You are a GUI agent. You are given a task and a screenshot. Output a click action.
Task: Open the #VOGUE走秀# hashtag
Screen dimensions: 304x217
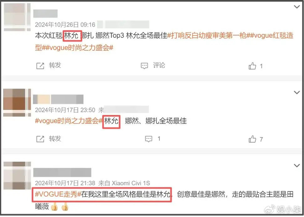tap(58, 194)
